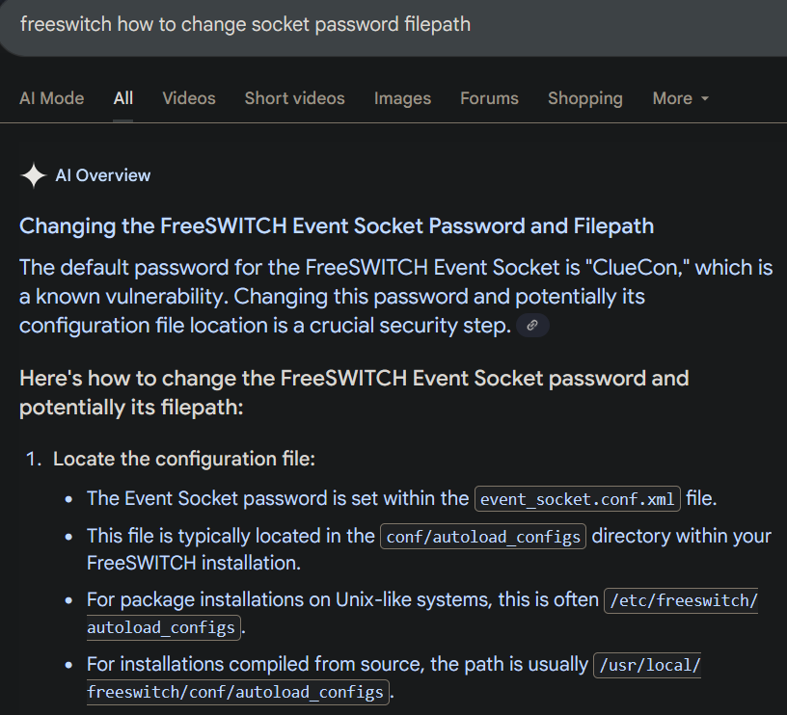The image size is (787, 715).
Task: Click the Locate the configuration file step
Action: click(183, 460)
